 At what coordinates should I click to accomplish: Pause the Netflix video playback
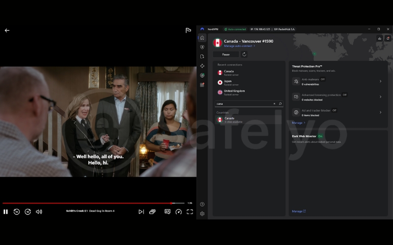5,212
